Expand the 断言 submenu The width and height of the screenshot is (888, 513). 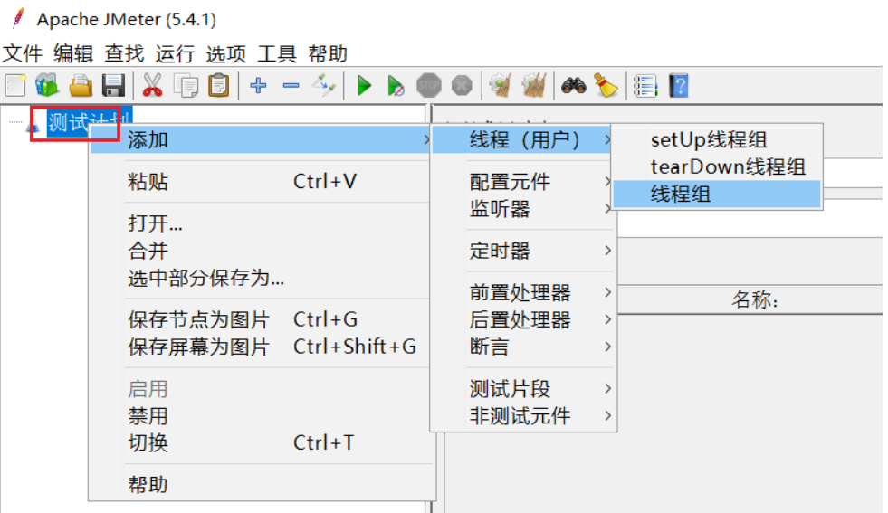click(x=523, y=347)
